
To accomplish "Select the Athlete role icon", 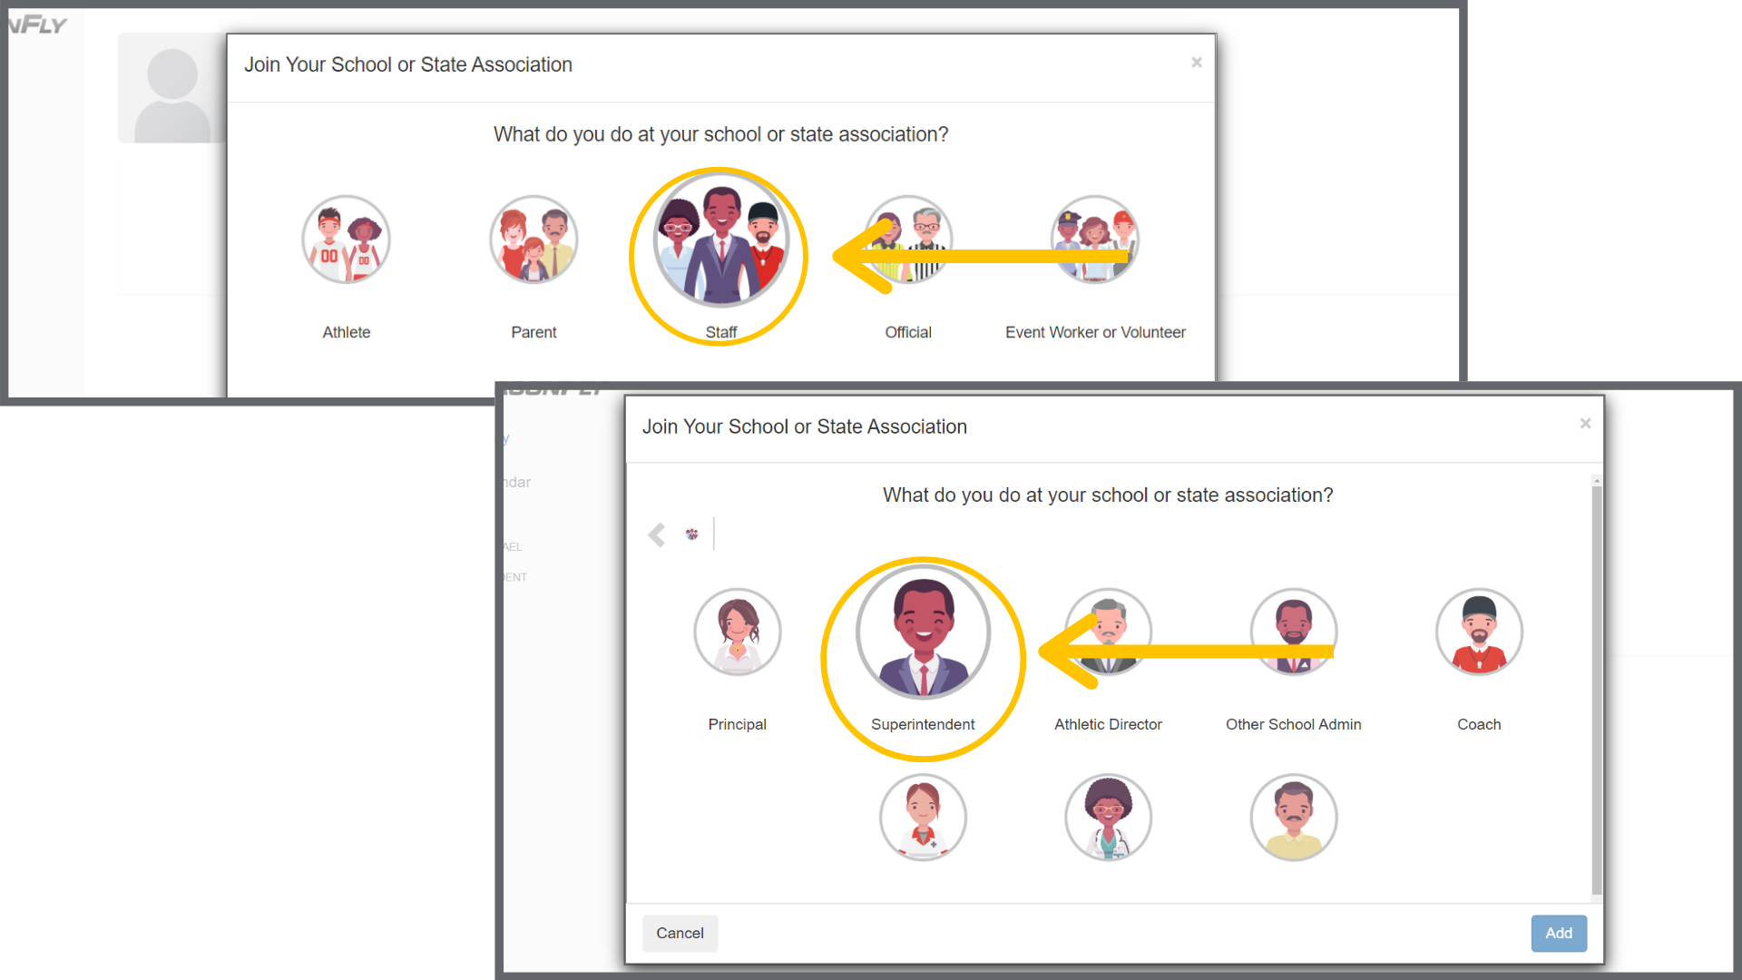I will [346, 240].
